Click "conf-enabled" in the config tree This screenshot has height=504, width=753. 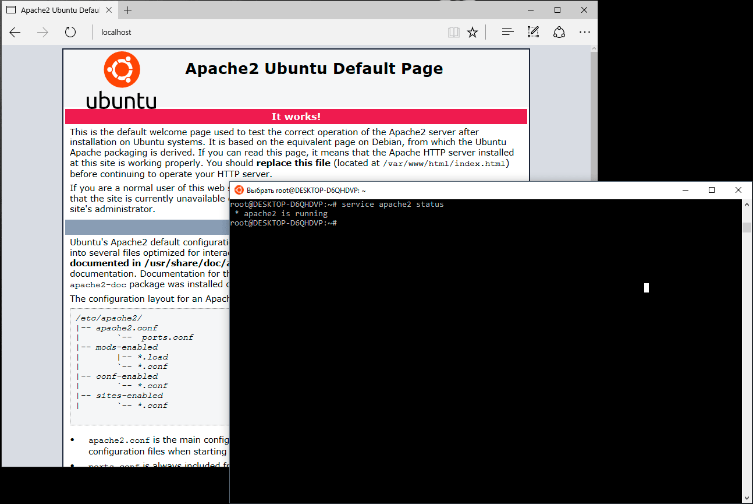(x=127, y=376)
